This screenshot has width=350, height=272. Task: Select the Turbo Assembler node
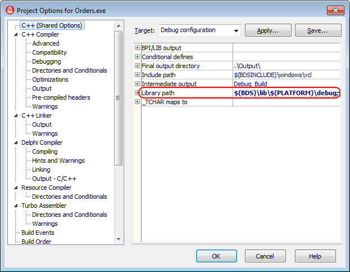coord(44,206)
